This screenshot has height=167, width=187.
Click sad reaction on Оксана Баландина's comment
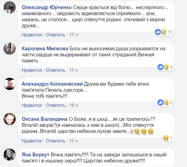coord(166,138)
